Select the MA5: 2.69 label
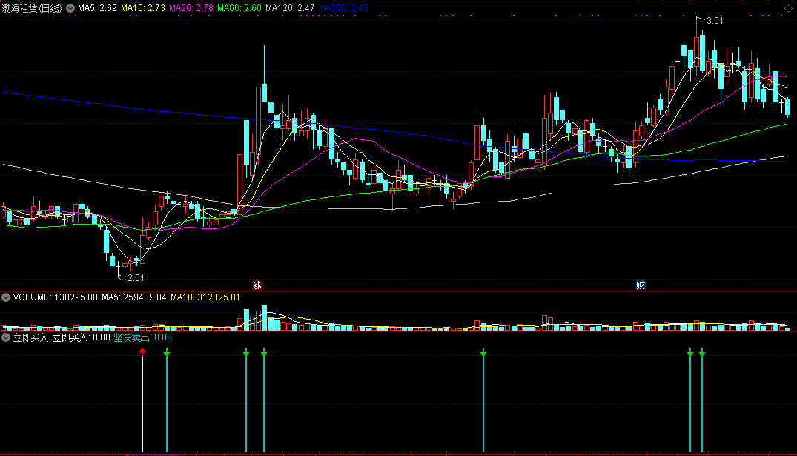 [97, 8]
